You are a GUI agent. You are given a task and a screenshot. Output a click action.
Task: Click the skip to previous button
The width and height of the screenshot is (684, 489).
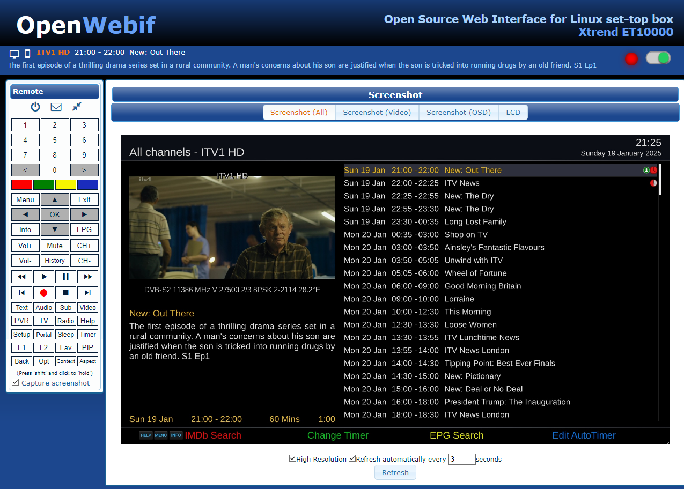click(22, 293)
